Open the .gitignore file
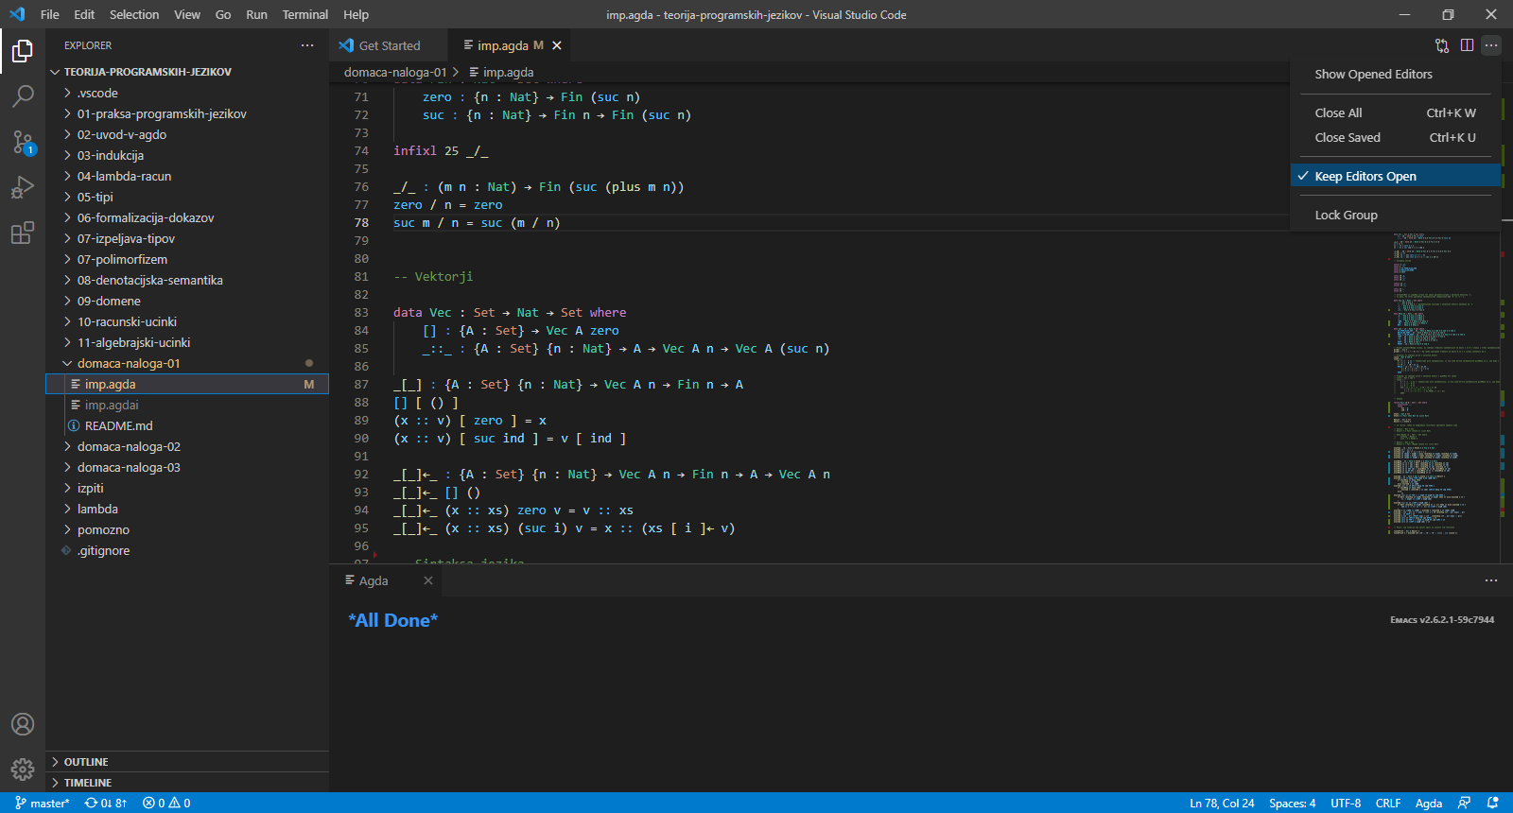This screenshot has width=1513, height=813. tap(187, 550)
